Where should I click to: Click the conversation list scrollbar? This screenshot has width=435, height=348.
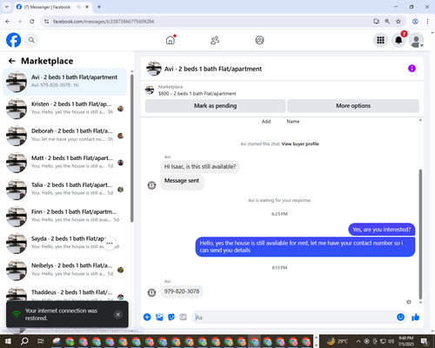(x=132, y=148)
